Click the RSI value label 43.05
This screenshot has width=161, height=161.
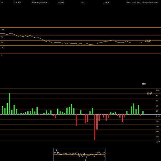tap(148, 41)
